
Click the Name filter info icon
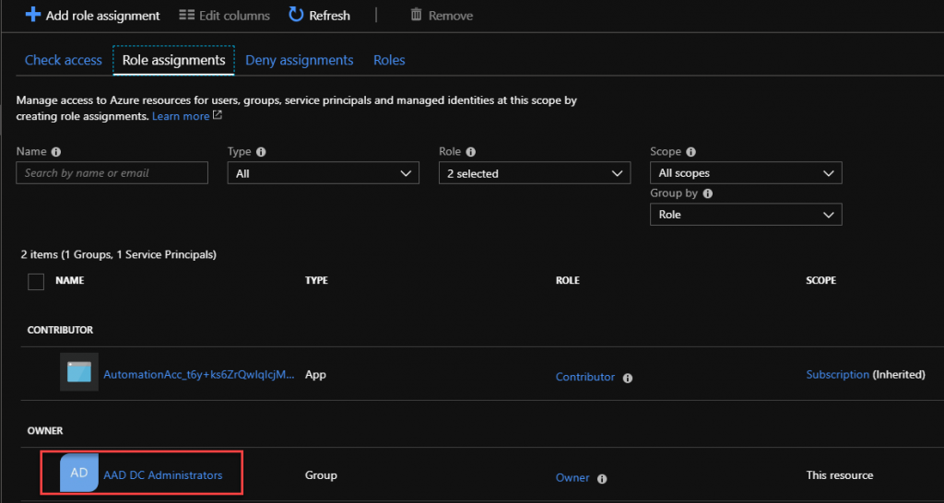(56, 152)
